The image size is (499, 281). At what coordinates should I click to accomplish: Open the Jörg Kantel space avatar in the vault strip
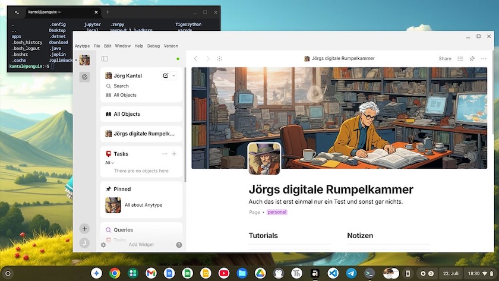coord(84,60)
